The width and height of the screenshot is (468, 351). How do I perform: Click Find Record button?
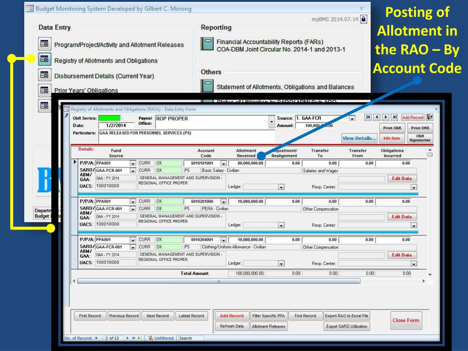click(305, 316)
